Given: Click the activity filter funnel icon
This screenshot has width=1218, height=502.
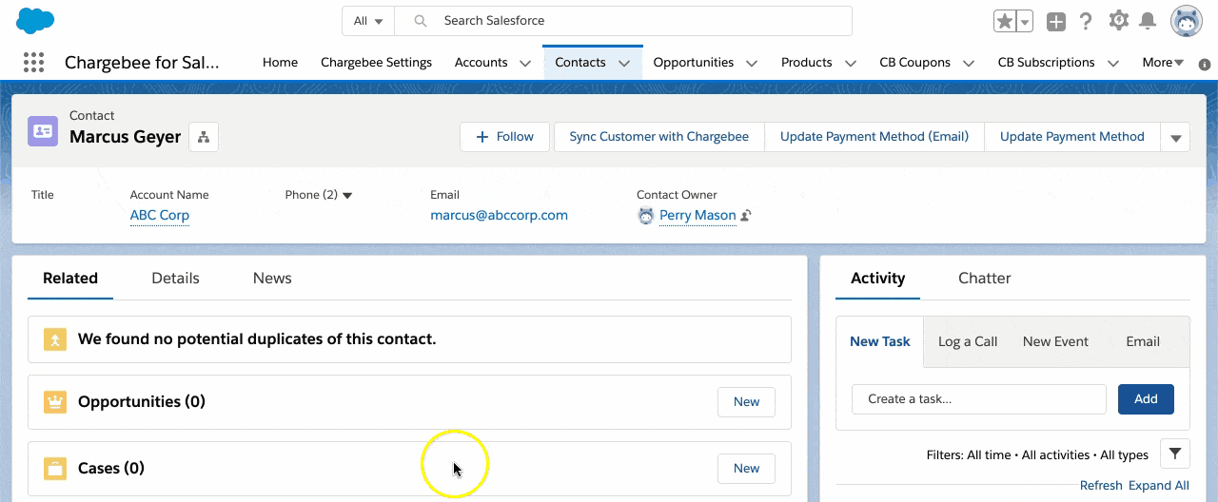Looking at the screenshot, I should click(1175, 454).
